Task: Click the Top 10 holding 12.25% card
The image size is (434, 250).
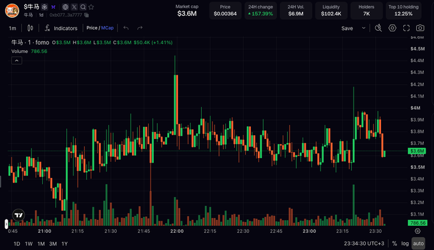Action: point(403,10)
